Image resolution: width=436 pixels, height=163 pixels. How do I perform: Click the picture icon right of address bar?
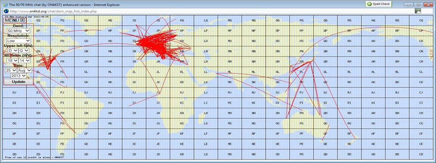418,11
